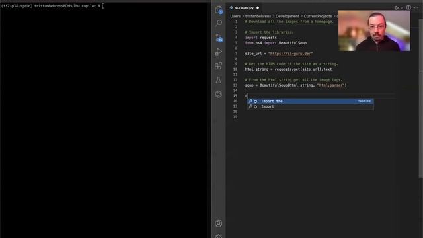
Task: Open the Tabnine hexagon icon view
Action: pyautogui.click(x=219, y=94)
